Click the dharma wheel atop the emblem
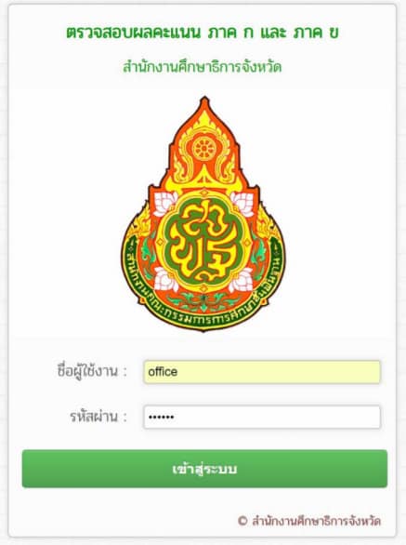Screen dimensions: 406x545 [203, 149]
